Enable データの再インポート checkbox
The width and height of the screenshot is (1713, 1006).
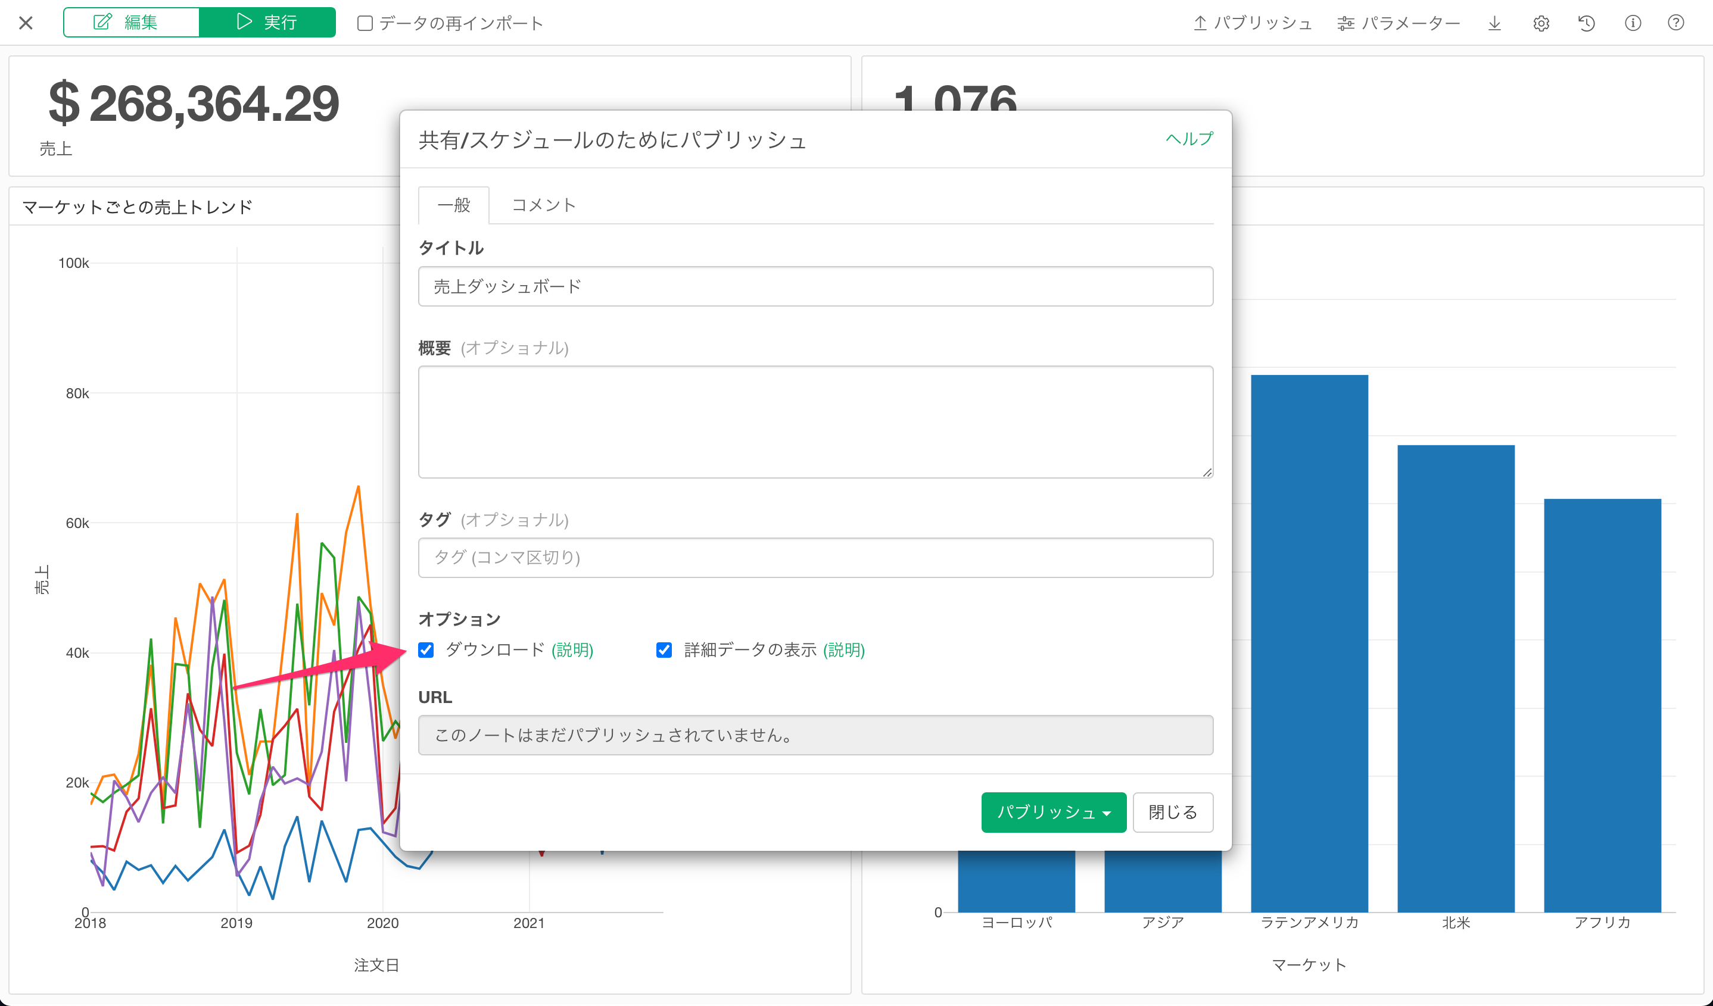(365, 24)
